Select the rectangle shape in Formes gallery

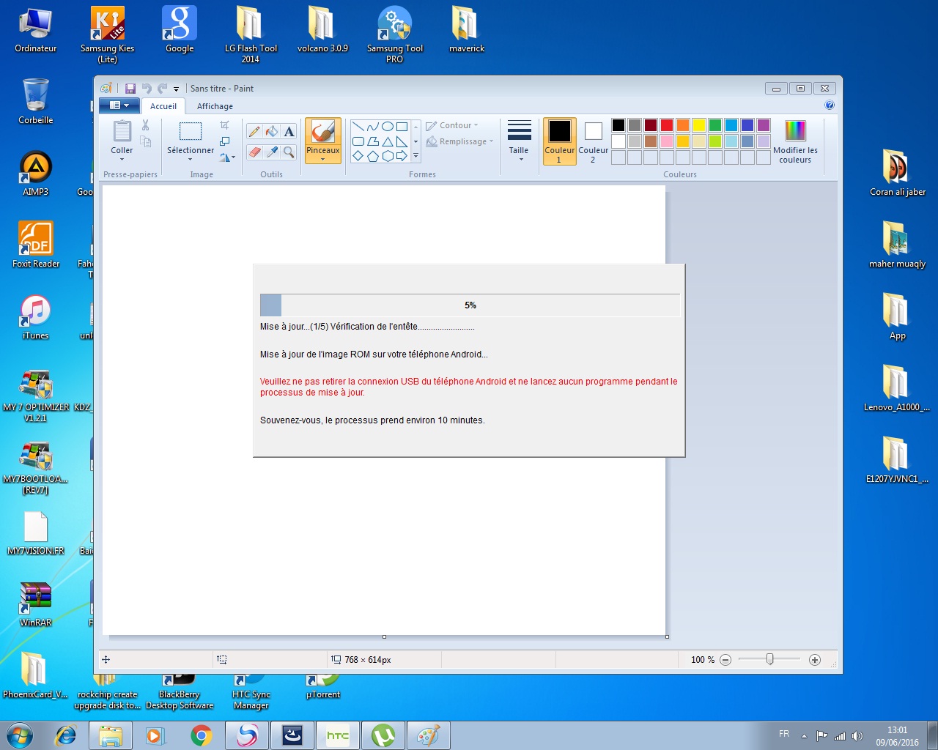pos(402,127)
